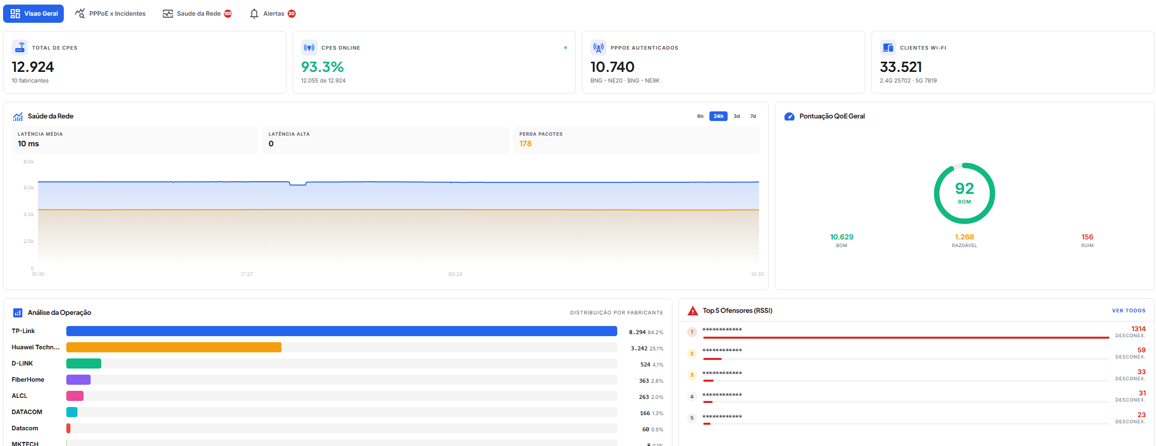This screenshot has height=446, width=1156.
Task: Click the Huawei orange distribution bar
Action: click(x=174, y=347)
